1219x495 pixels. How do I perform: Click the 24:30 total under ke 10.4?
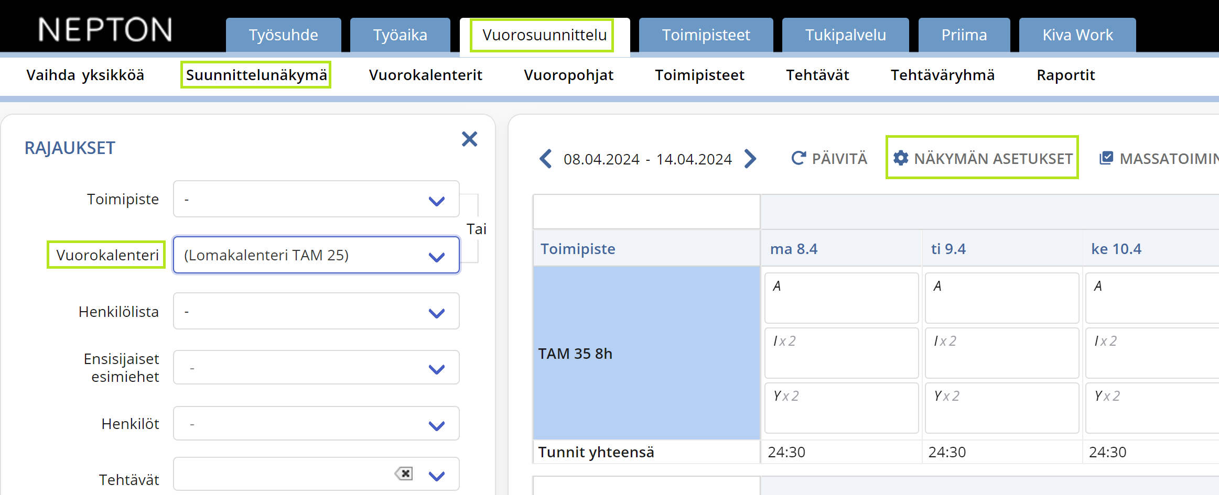1107,452
